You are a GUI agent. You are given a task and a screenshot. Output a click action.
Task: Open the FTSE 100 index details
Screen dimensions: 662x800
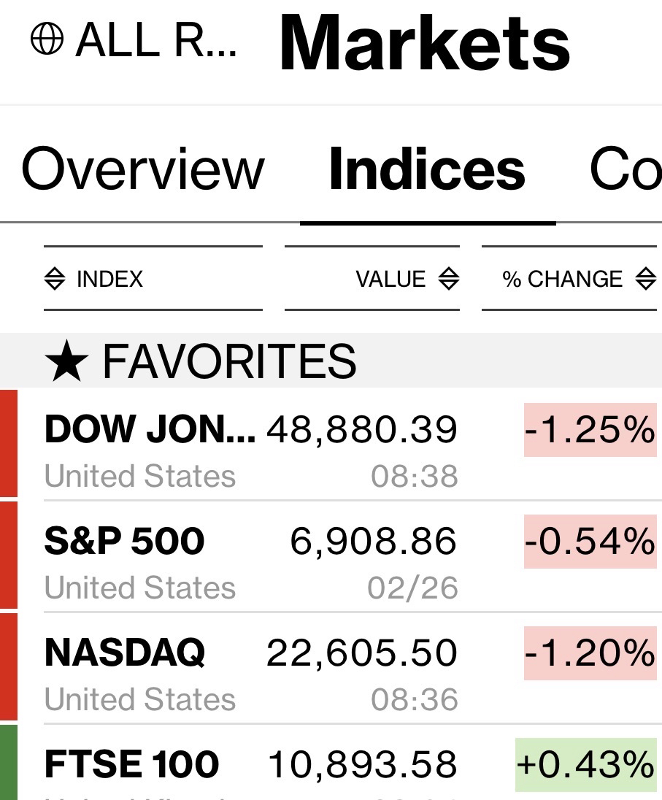pyautogui.click(x=131, y=764)
